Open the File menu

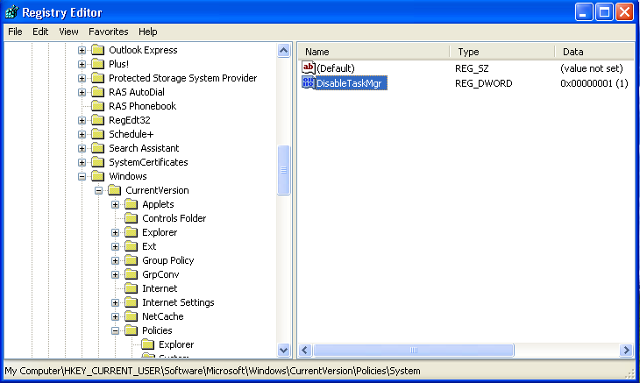(x=15, y=32)
